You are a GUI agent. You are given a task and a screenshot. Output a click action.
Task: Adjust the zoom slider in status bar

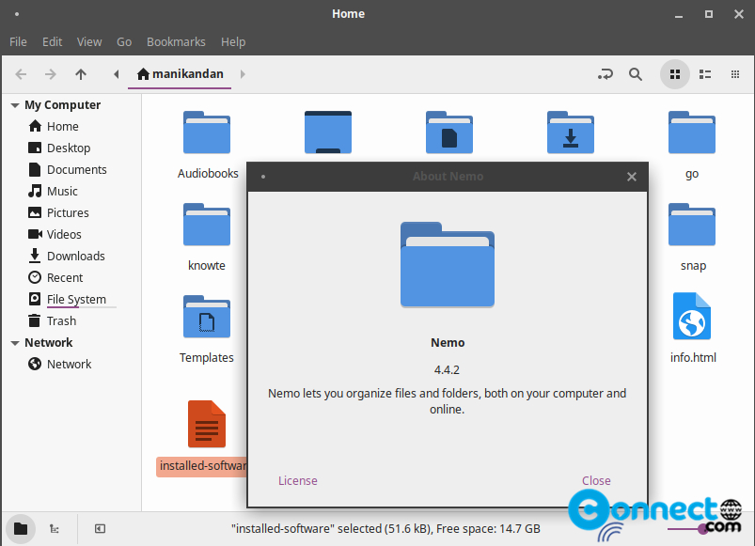pyautogui.click(x=703, y=530)
